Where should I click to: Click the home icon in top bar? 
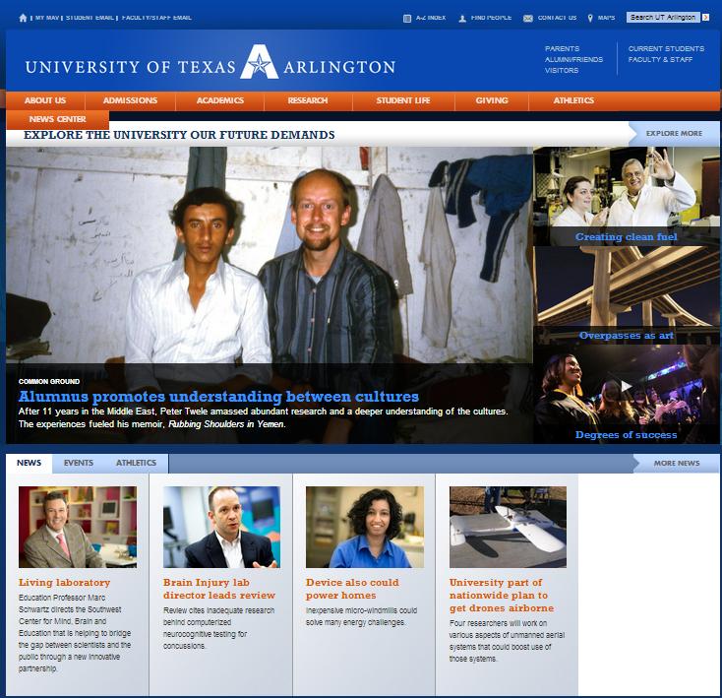(x=23, y=18)
